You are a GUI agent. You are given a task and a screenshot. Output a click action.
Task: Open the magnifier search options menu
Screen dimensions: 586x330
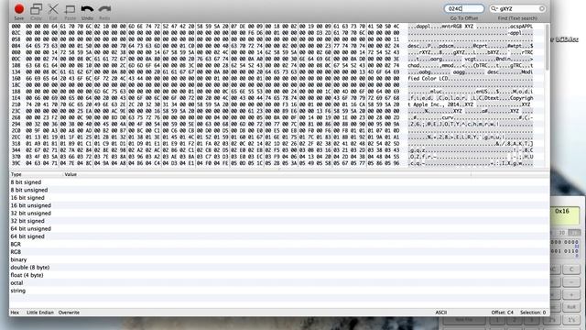tap(494, 8)
